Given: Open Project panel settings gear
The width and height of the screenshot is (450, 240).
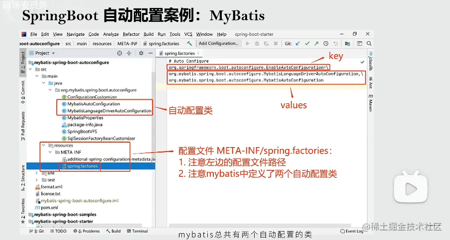Looking at the screenshot, I should [x=141, y=53].
